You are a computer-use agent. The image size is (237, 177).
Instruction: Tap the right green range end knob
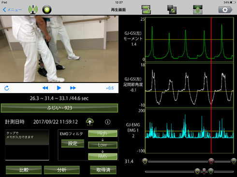[x=234, y=161]
